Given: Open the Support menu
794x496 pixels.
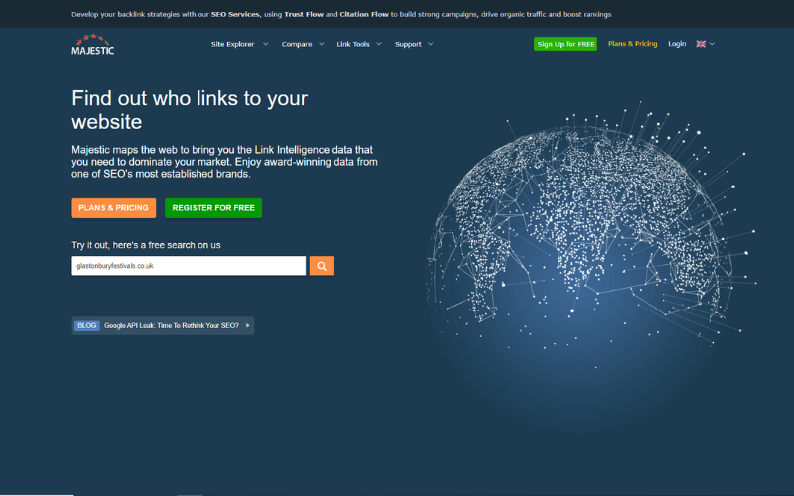Looking at the screenshot, I should pyautogui.click(x=408, y=44).
